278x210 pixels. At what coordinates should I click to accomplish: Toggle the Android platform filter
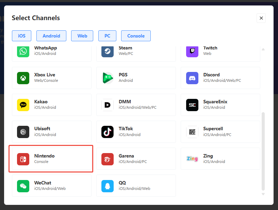[x=51, y=36]
